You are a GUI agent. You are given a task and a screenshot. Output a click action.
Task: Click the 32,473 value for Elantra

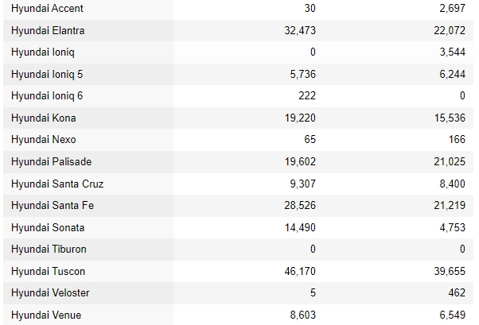(x=300, y=30)
